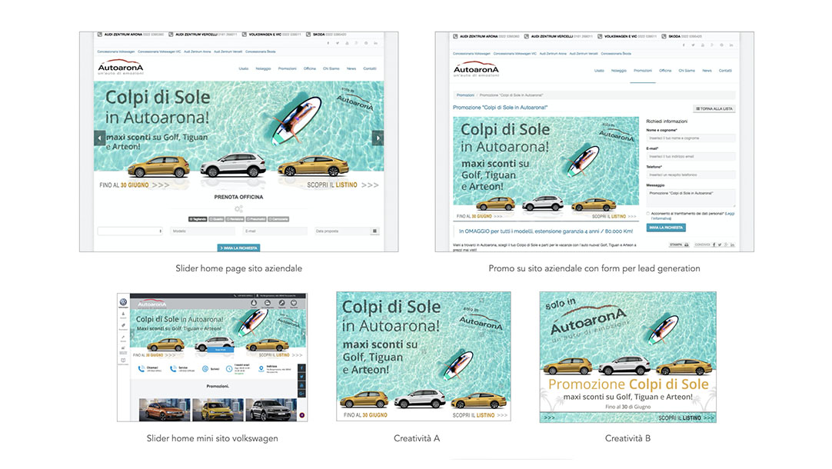Screen dimensions: 832x469
Task: Open Usato menu in home page screenshot
Action: (x=244, y=68)
